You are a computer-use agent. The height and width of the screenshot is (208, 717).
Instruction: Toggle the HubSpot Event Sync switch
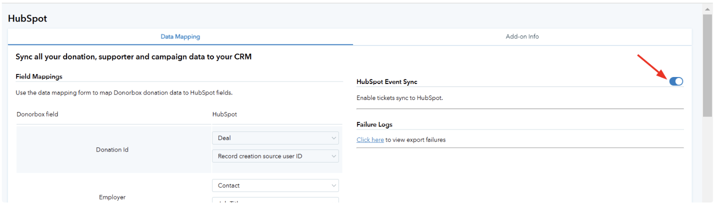coord(676,81)
